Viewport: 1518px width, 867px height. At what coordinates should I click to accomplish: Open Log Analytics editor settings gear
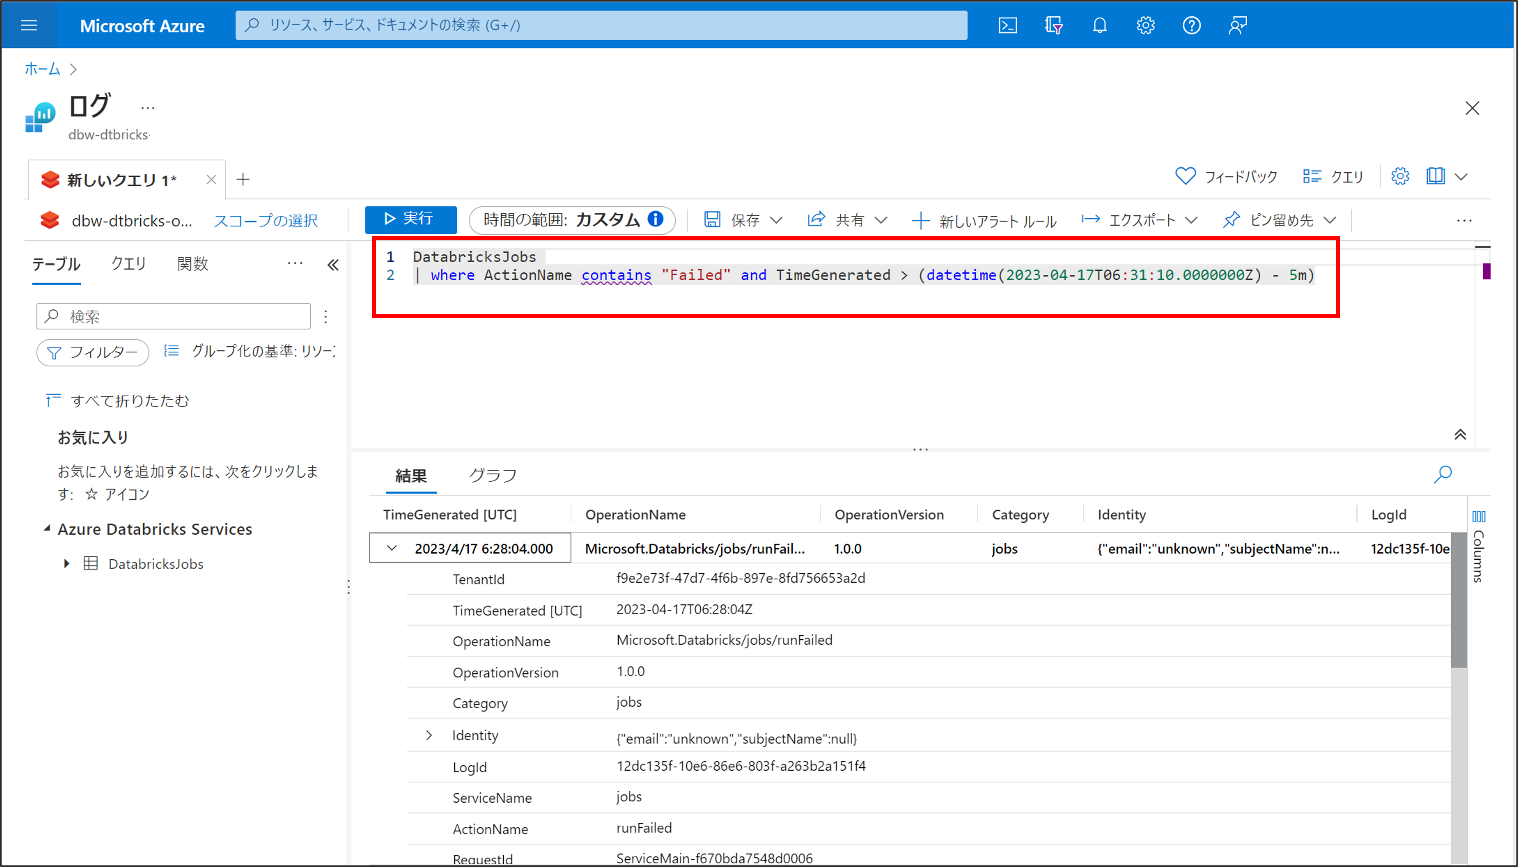[x=1400, y=176]
